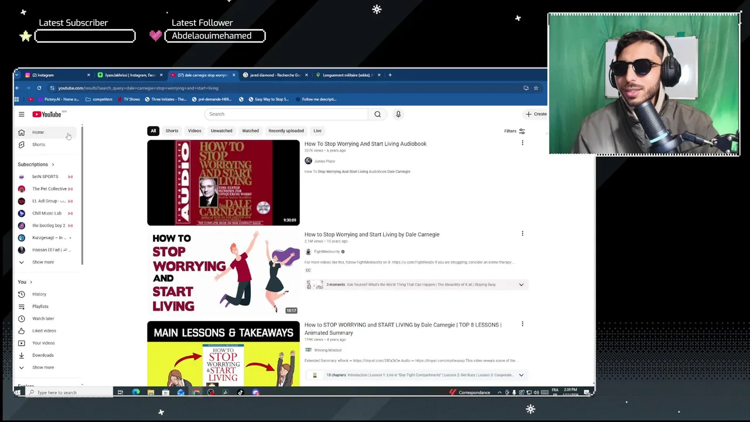This screenshot has height=422, width=750.
Task: Select the Unwatched filter chip
Action: click(x=221, y=131)
